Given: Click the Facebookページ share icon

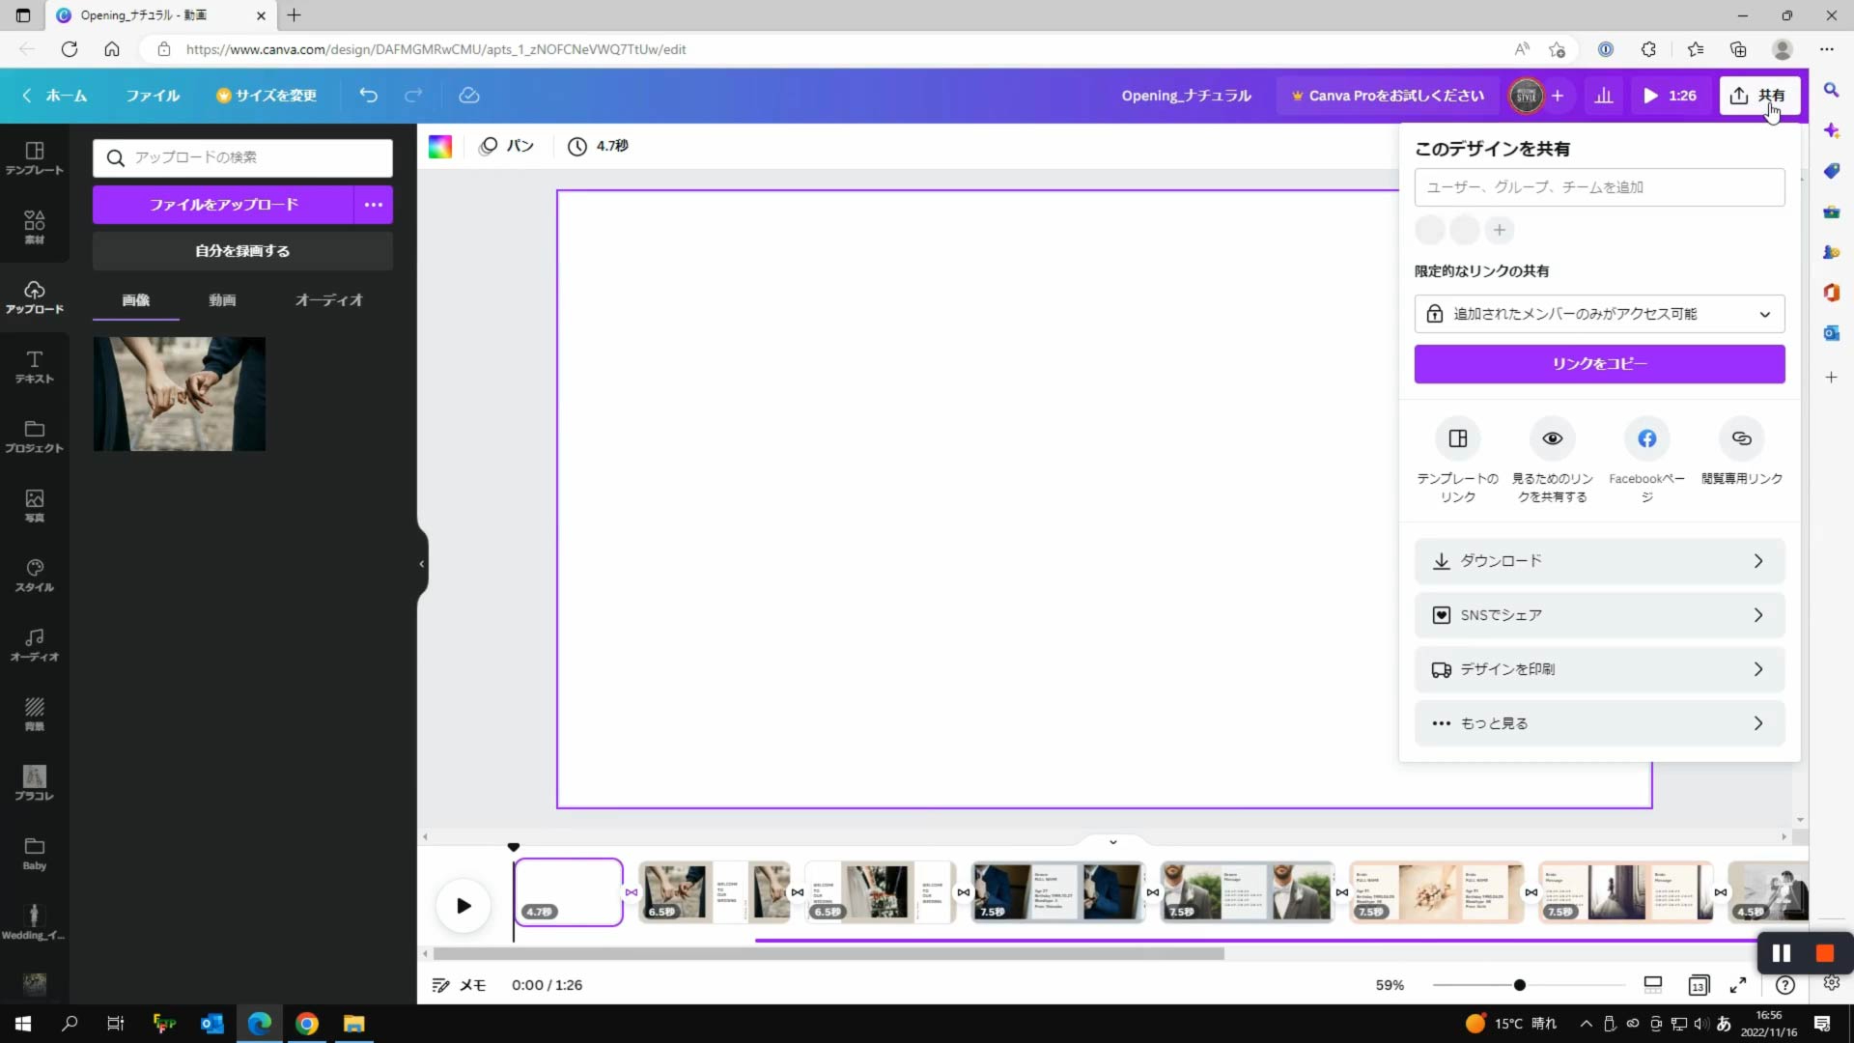Looking at the screenshot, I should [1646, 439].
